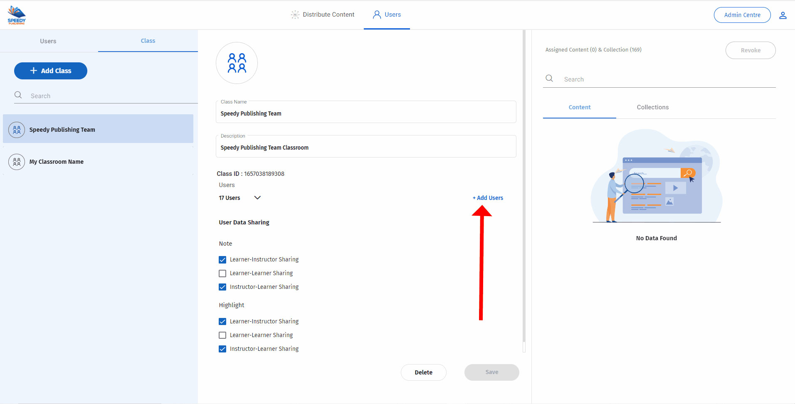Screen dimensions: 795x404
Task: Click the Class ID 1657038189308 text
Action: coord(250,174)
